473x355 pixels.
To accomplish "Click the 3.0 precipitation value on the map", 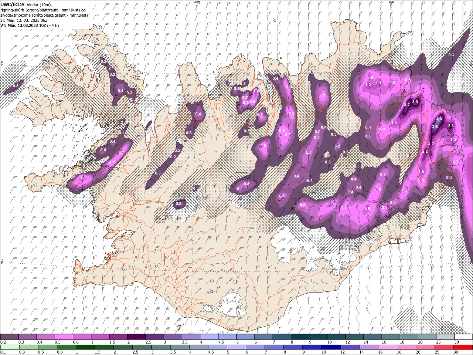I will pyautogui.click(x=415, y=102).
